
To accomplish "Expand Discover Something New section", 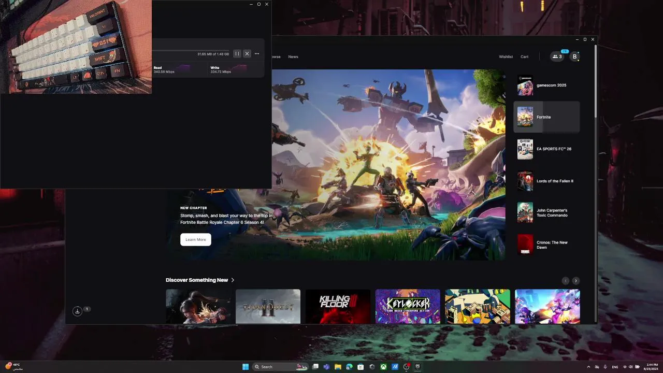I will click(200, 280).
